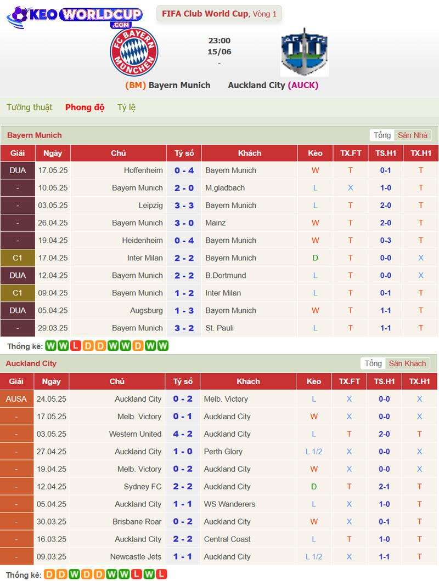Image resolution: width=439 pixels, height=581 pixels.
Task: Click the DUA league cell in Augsburg row
Action: click(18, 311)
